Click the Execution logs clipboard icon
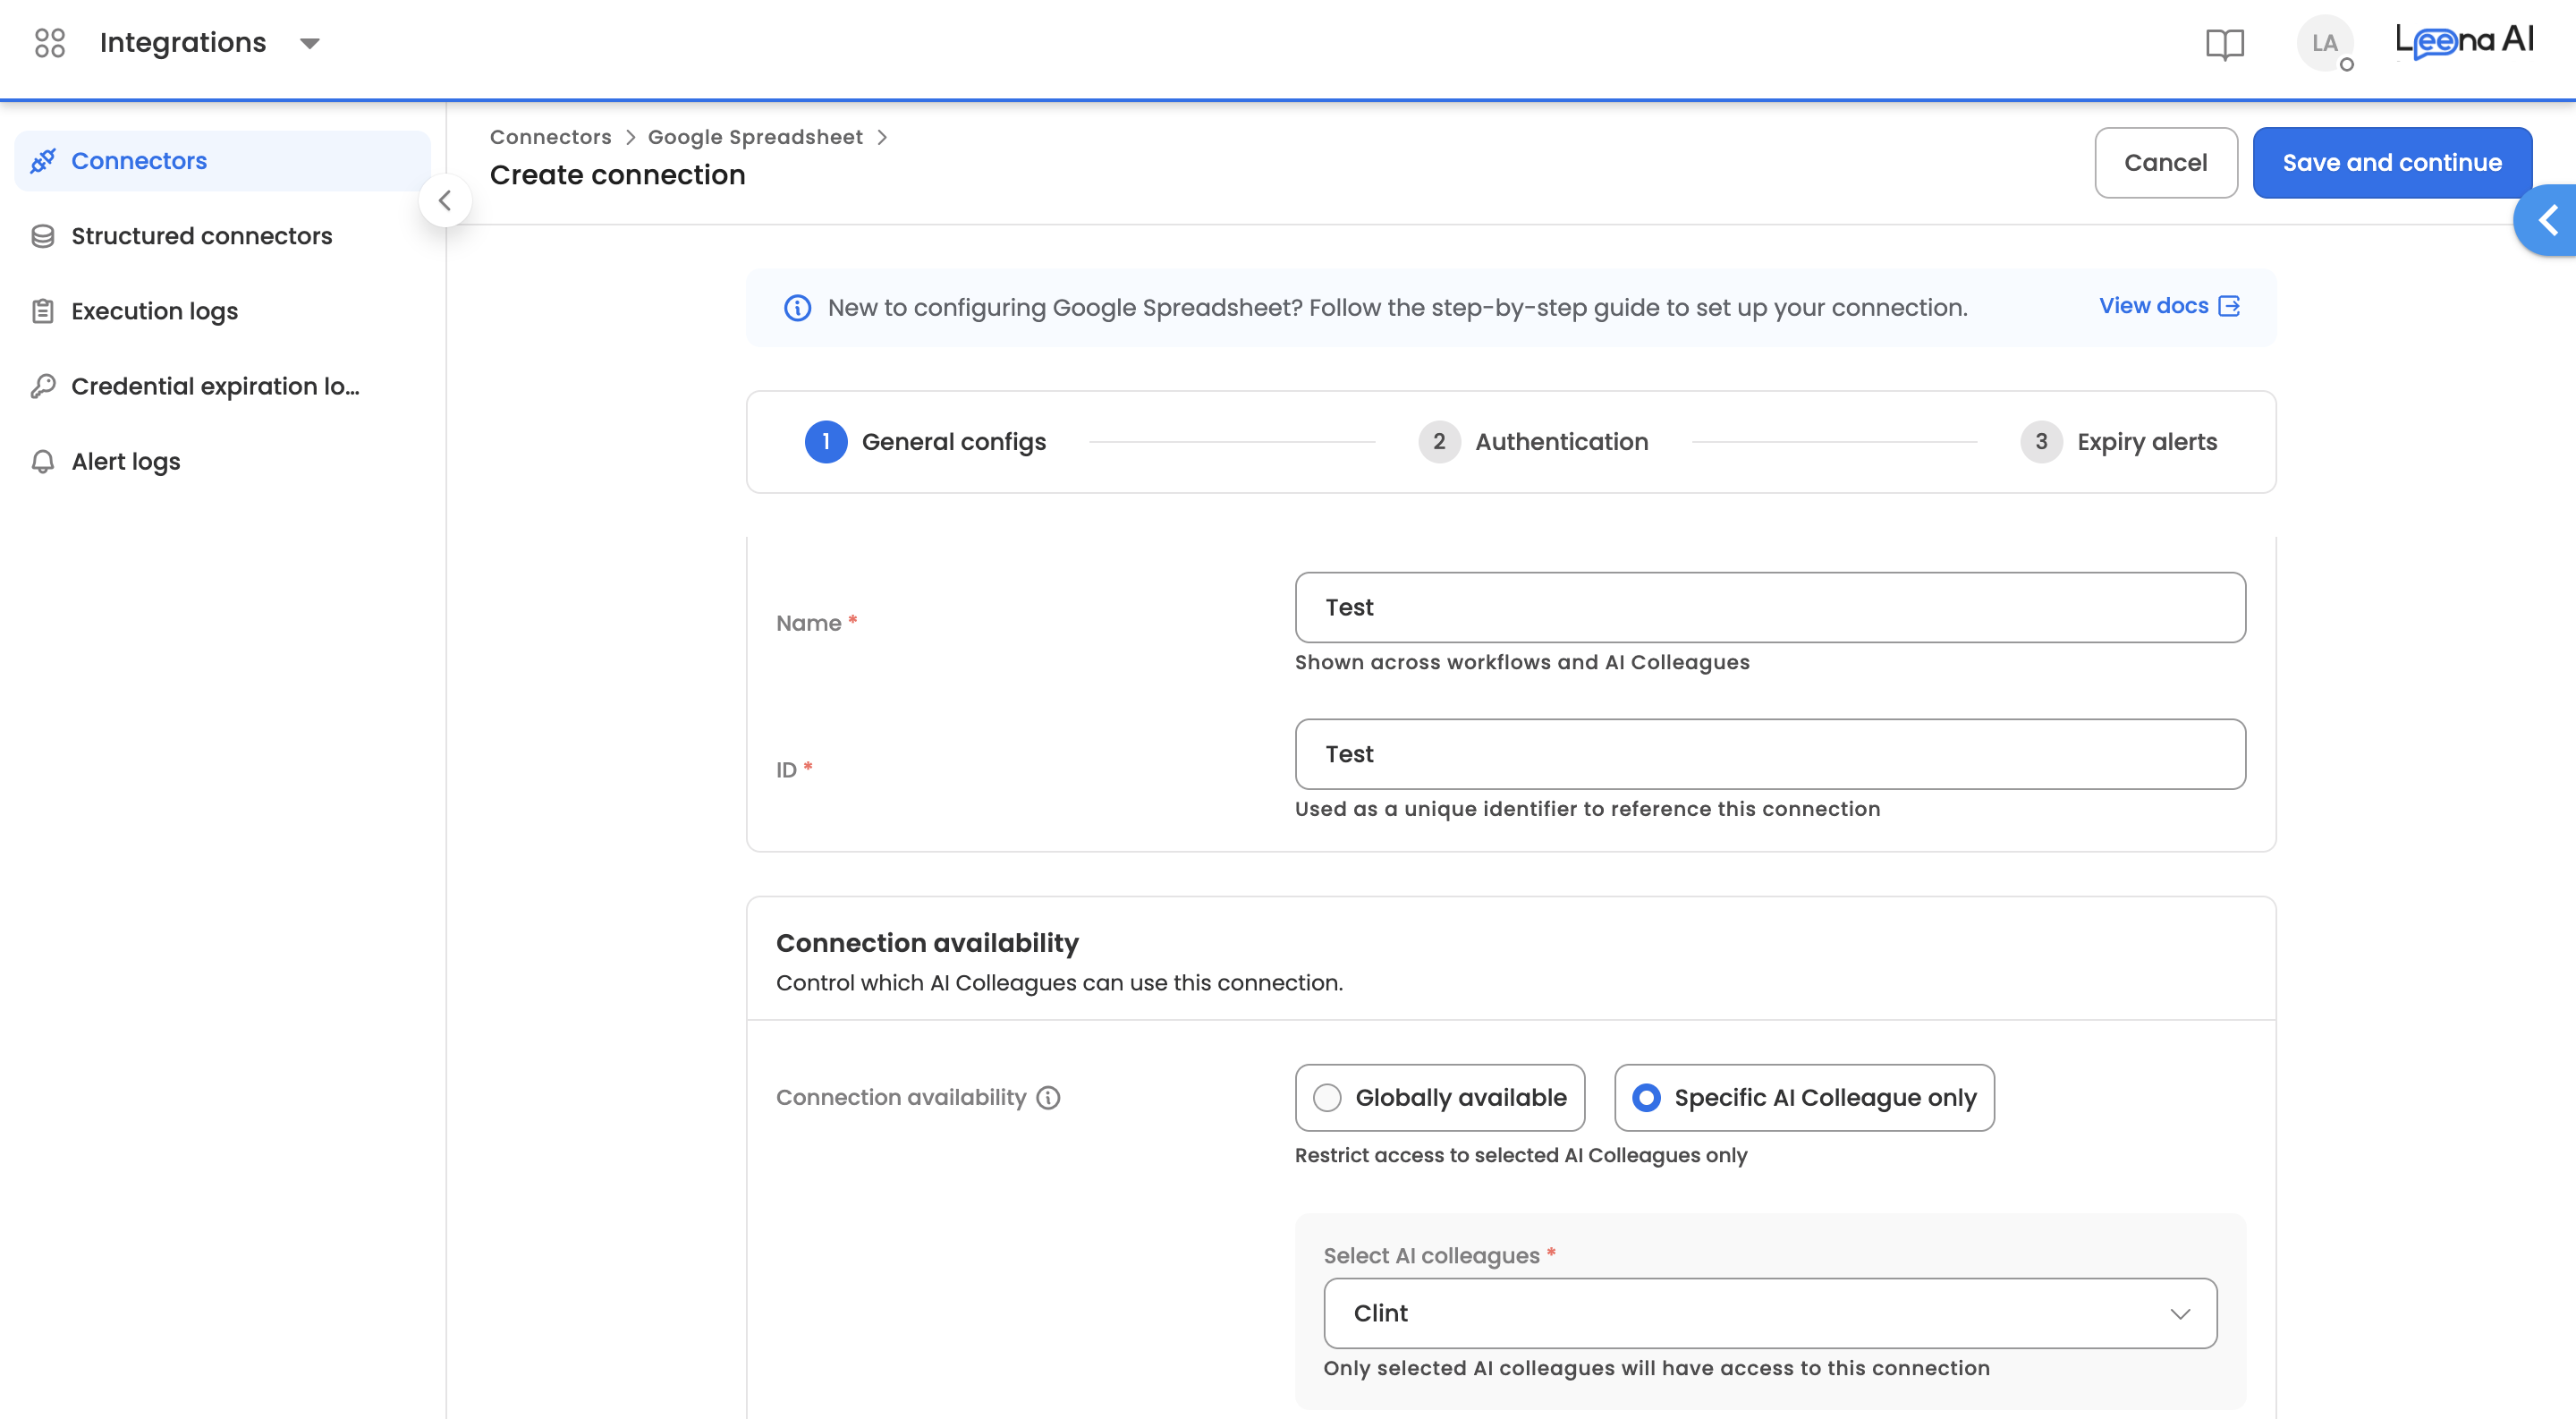This screenshot has height=1419, width=2576. 43,311
